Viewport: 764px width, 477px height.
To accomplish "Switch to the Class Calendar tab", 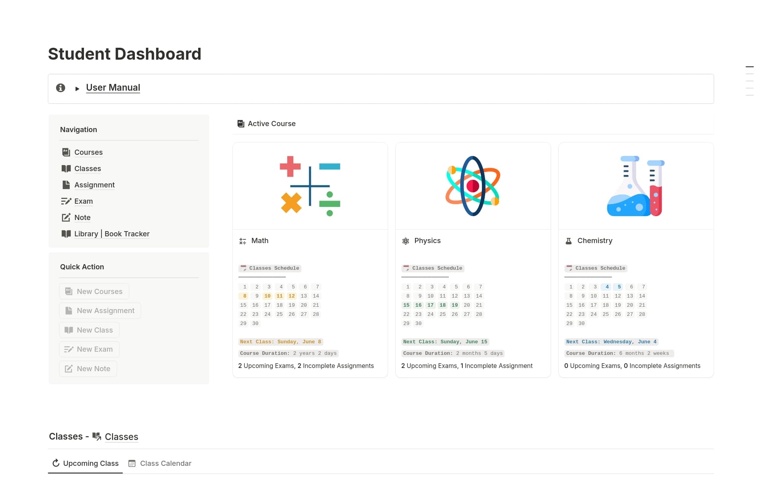I will [x=166, y=463].
